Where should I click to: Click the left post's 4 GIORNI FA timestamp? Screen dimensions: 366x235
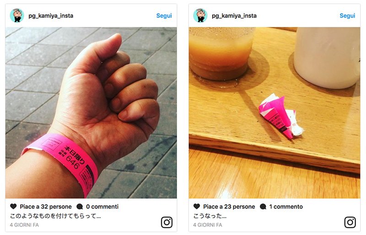(x=24, y=225)
